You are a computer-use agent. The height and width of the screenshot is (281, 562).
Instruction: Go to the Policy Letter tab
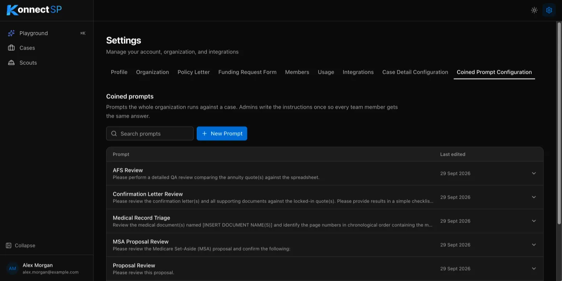pyautogui.click(x=194, y=72)
